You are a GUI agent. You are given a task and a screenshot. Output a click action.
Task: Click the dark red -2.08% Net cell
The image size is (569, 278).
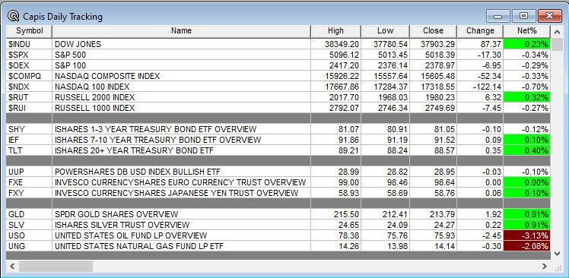pyautogui.click(x=527, y=246)
